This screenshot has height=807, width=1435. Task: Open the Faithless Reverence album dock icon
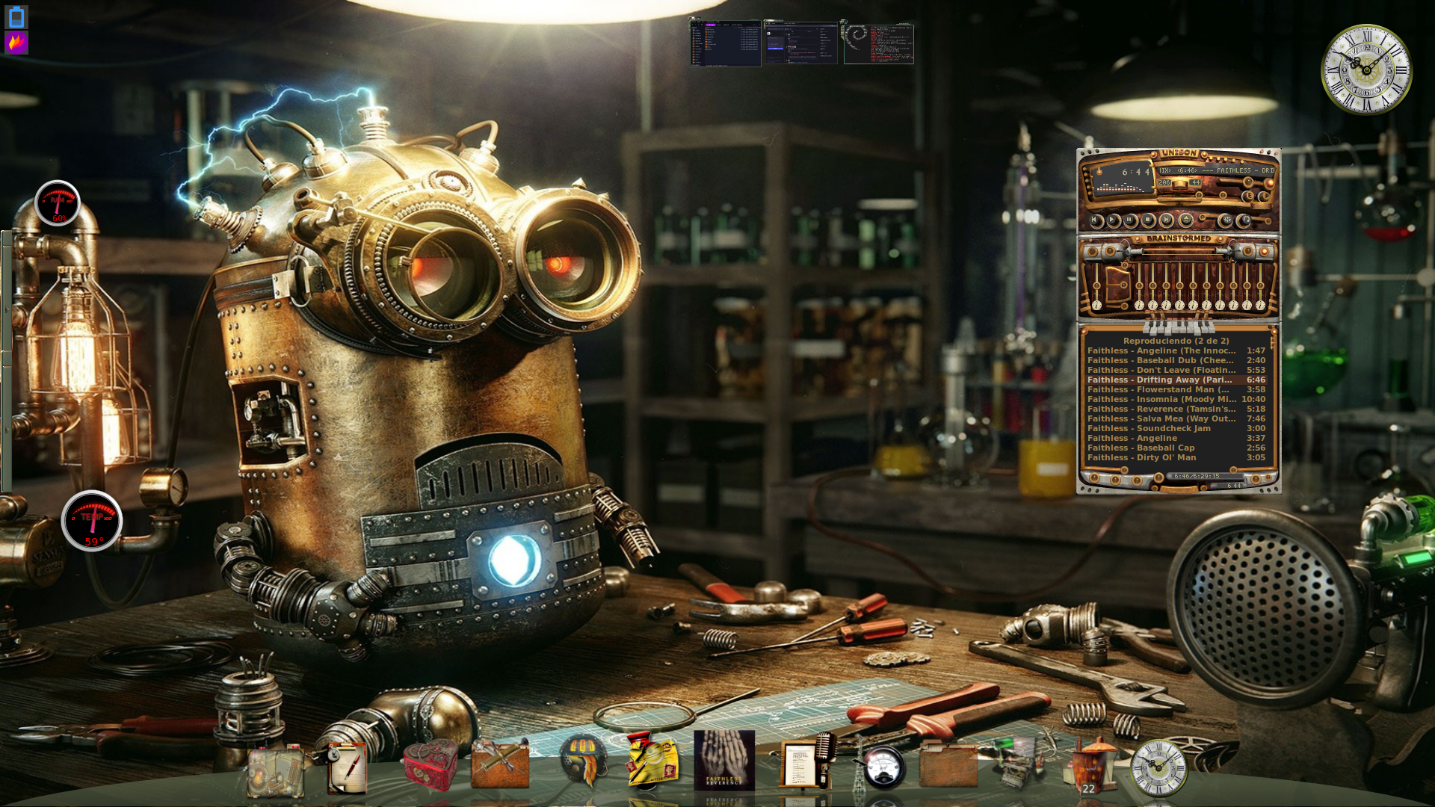point(724,761)
